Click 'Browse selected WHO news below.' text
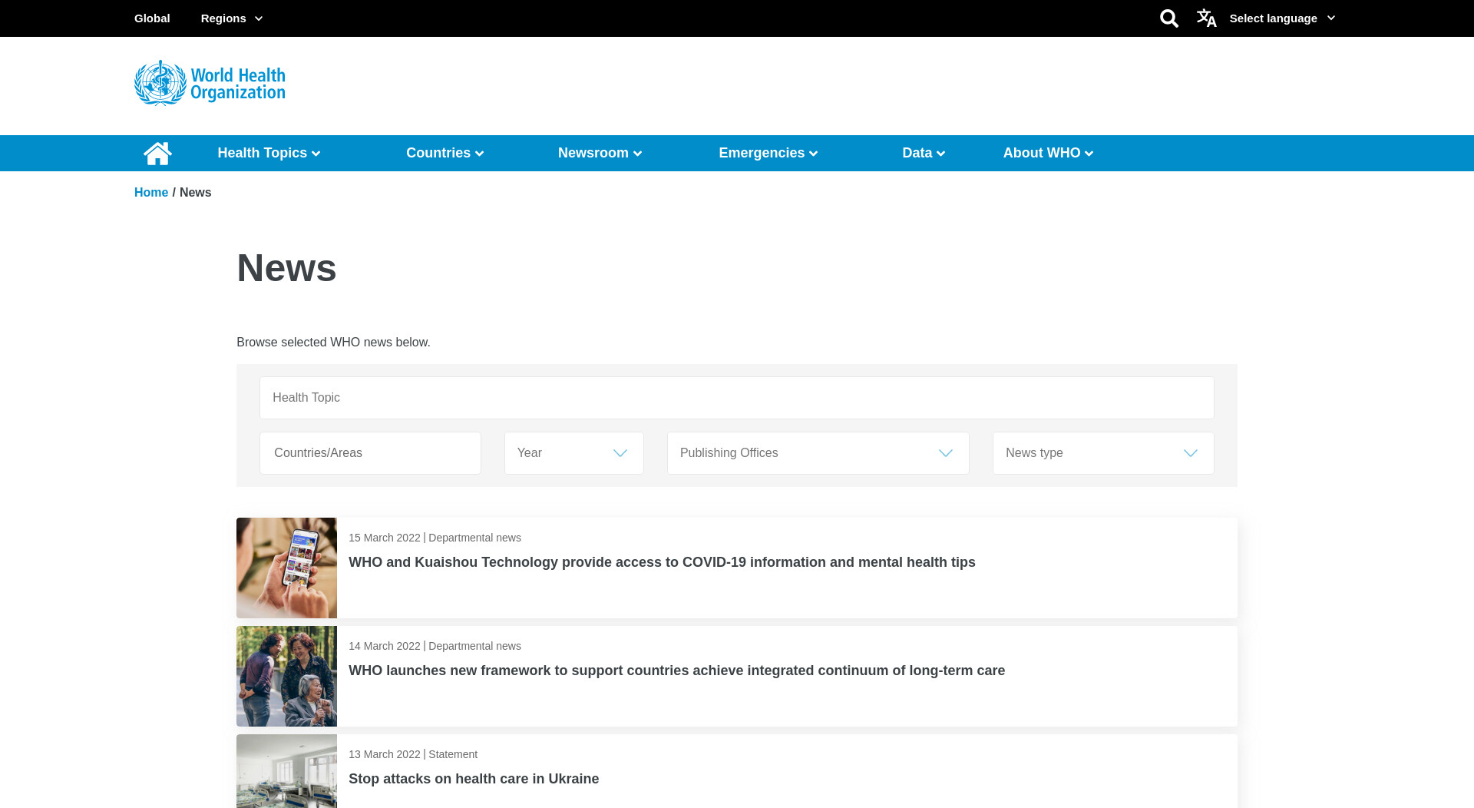 [333, 343]
